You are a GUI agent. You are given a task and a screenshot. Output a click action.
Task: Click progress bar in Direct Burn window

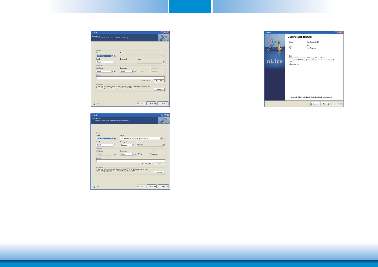130,161
